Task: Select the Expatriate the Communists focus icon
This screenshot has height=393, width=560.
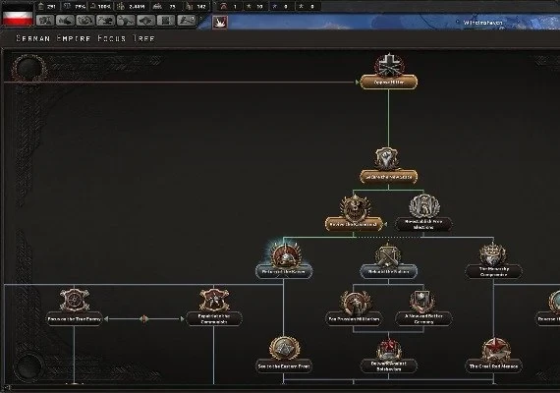Action: click(214, 300)
